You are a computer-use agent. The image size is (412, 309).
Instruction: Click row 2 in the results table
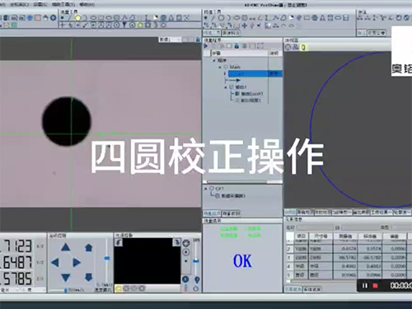pos(349,249)
